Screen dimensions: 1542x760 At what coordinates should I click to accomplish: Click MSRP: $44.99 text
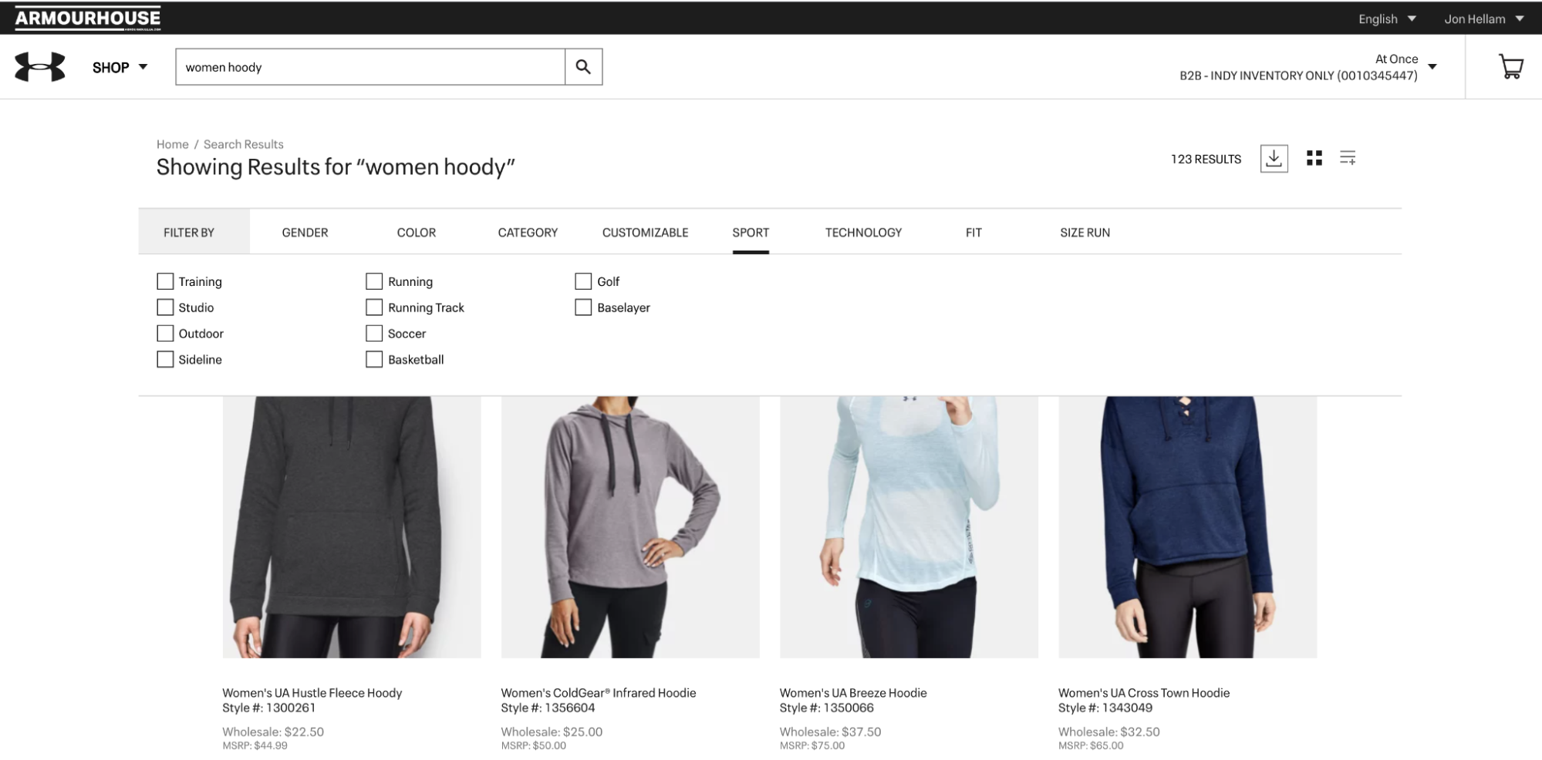(x=255, y=746)
